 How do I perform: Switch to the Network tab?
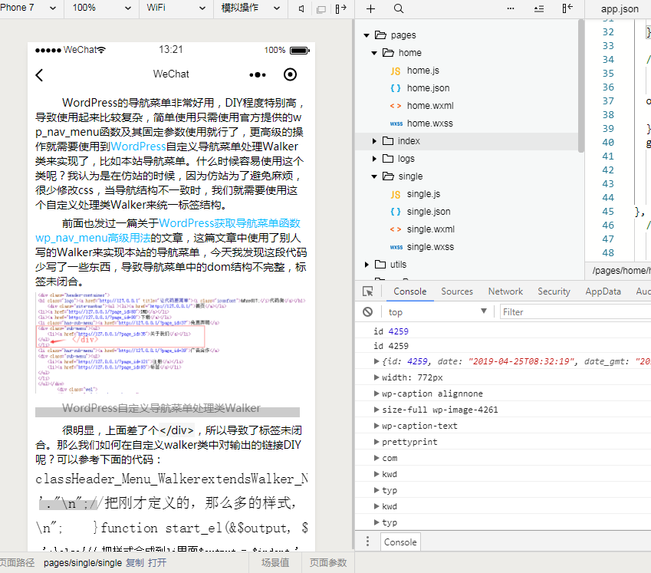coord(505,291)
